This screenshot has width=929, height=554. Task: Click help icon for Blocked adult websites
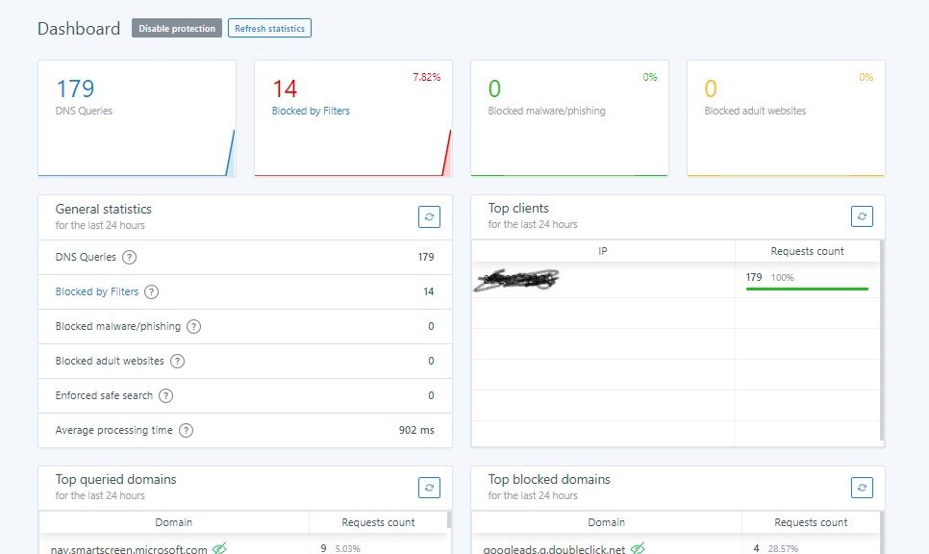[177, 361]
